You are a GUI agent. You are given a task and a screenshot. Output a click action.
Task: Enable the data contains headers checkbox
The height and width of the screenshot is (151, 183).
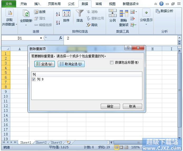pyautogui.click(x=112, y=63)
